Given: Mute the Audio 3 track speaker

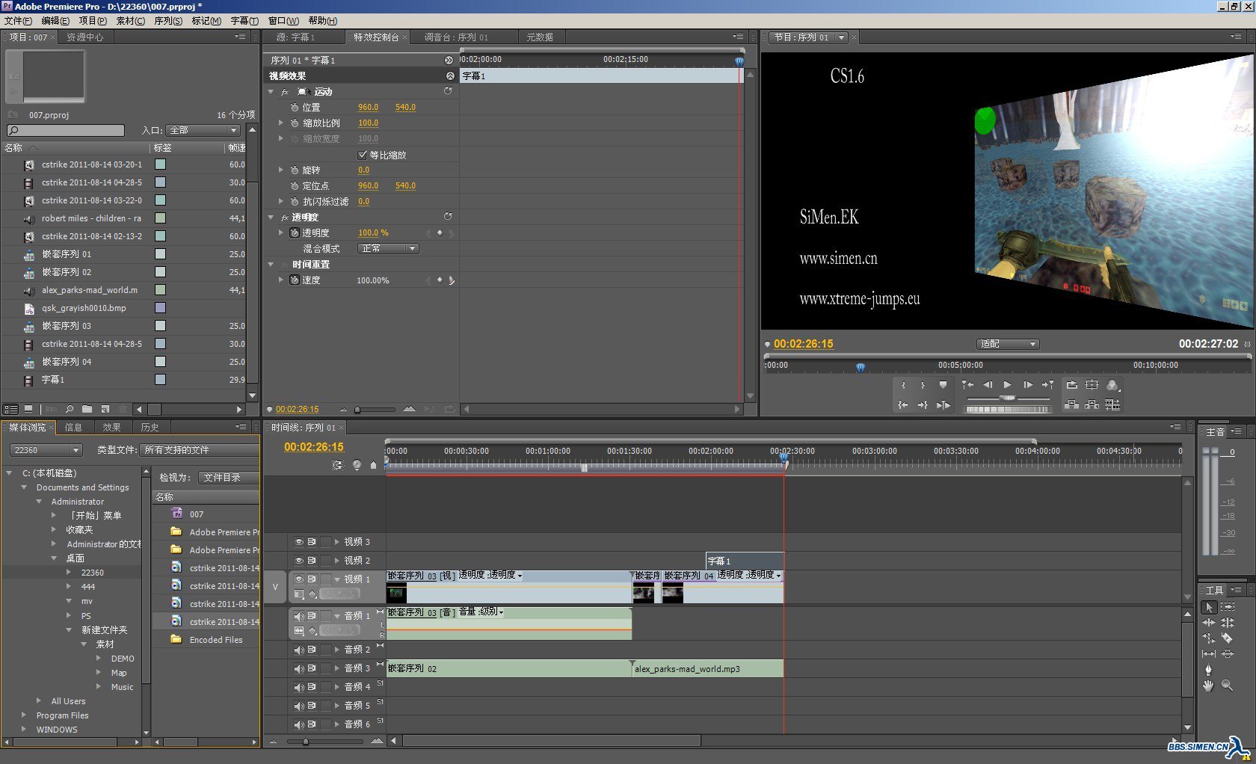Looking at the screenshot, I should click(299, 668).
